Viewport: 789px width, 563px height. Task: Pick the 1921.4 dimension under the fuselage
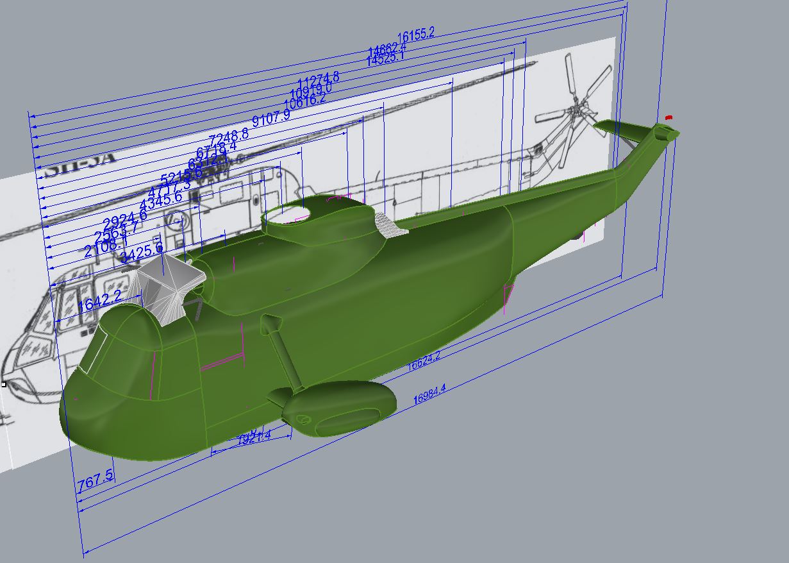254,438
